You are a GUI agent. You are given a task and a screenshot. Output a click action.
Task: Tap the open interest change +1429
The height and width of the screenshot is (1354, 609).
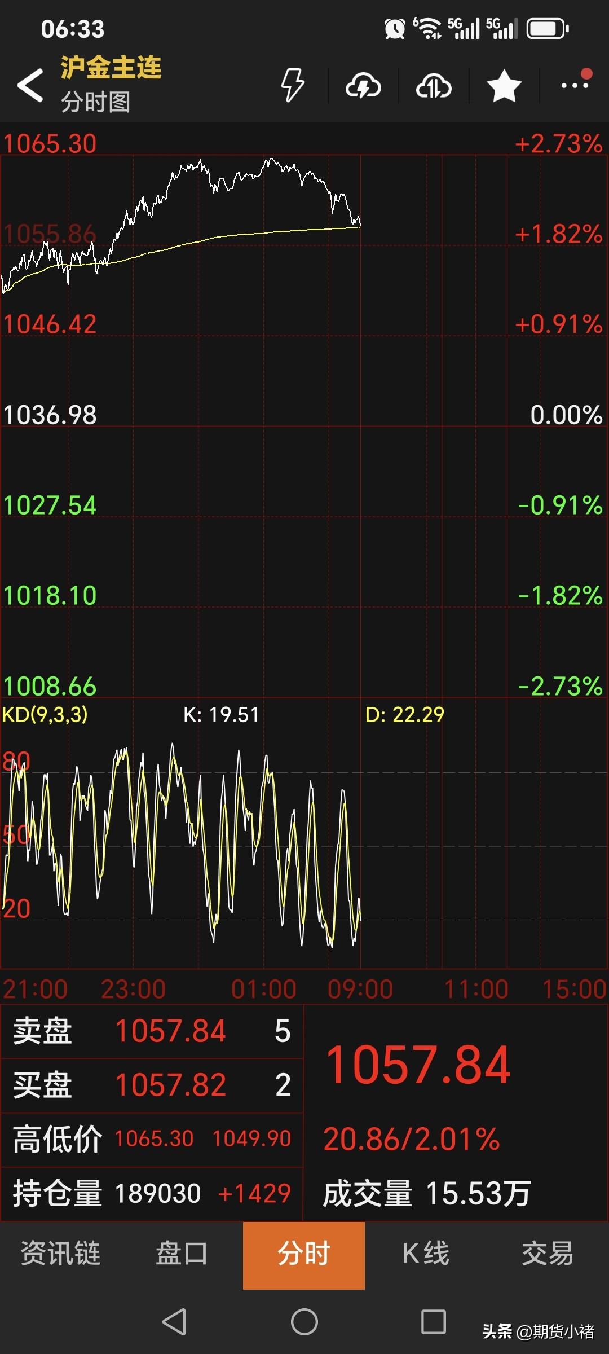(254, 1193)
